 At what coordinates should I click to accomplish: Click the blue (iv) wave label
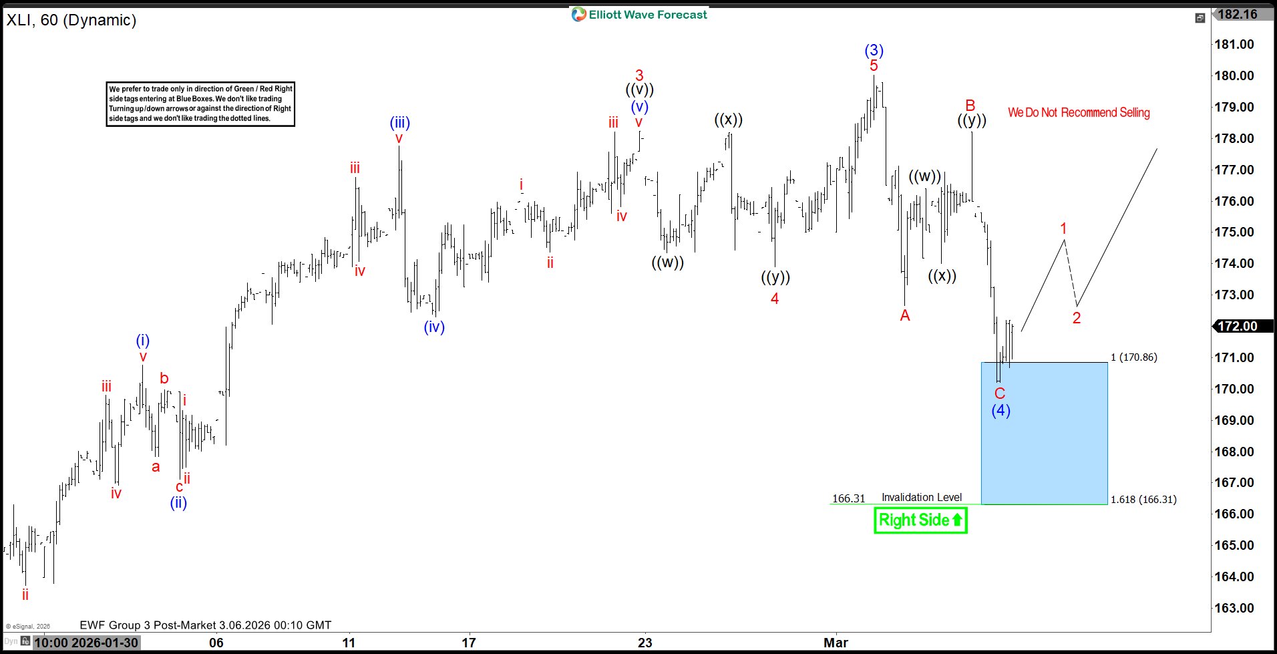coord(434,327)
